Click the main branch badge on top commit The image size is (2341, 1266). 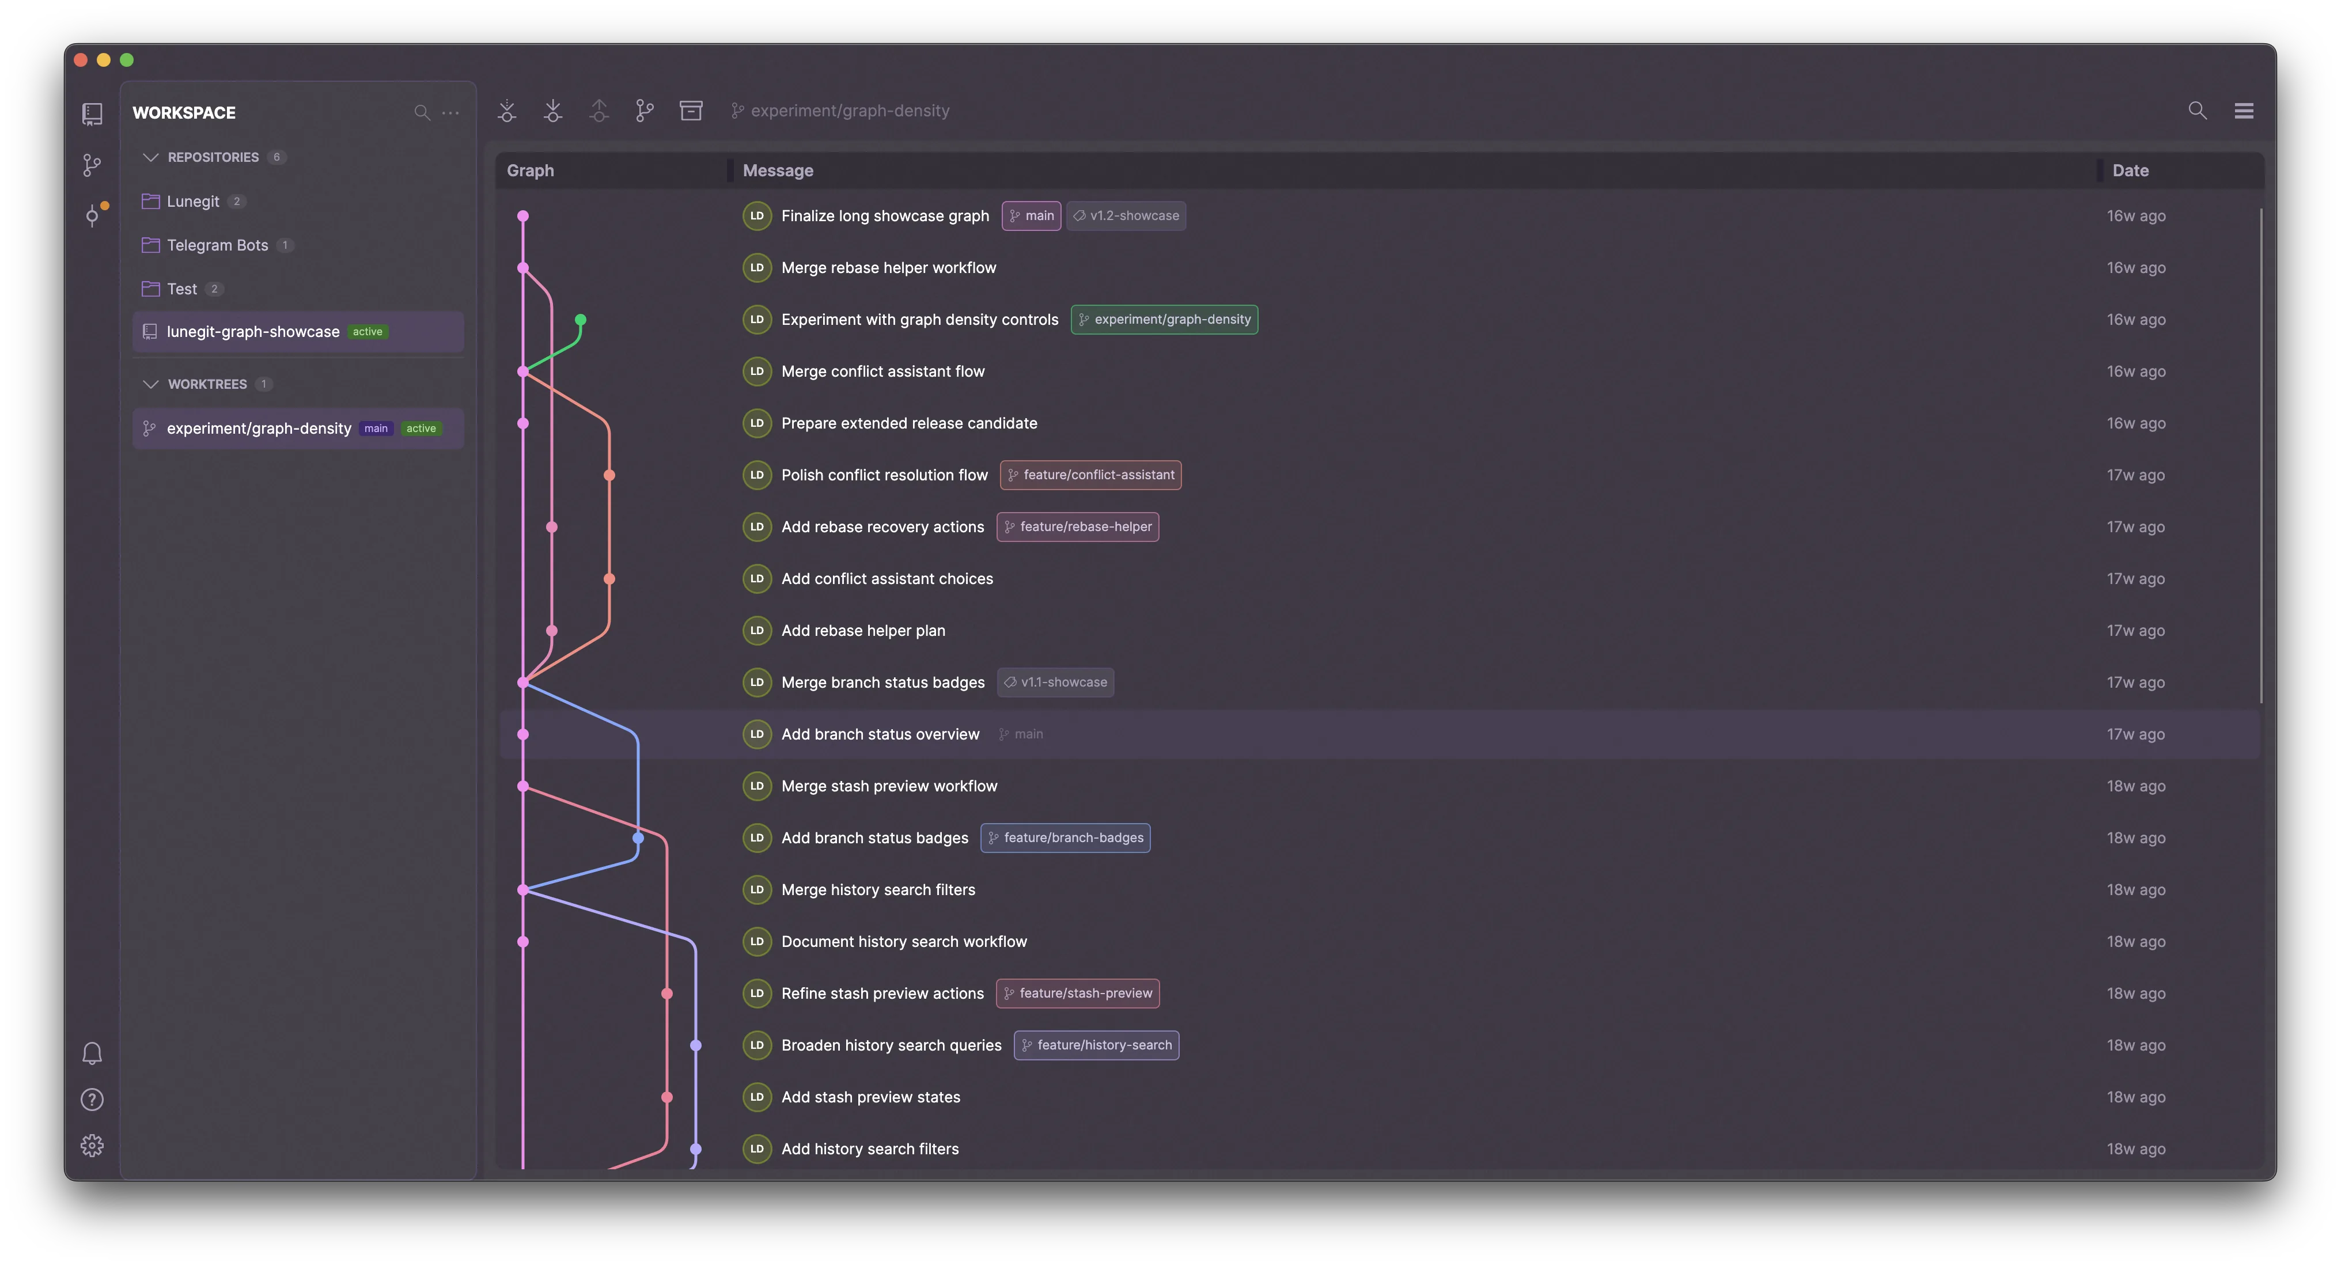1032,217
